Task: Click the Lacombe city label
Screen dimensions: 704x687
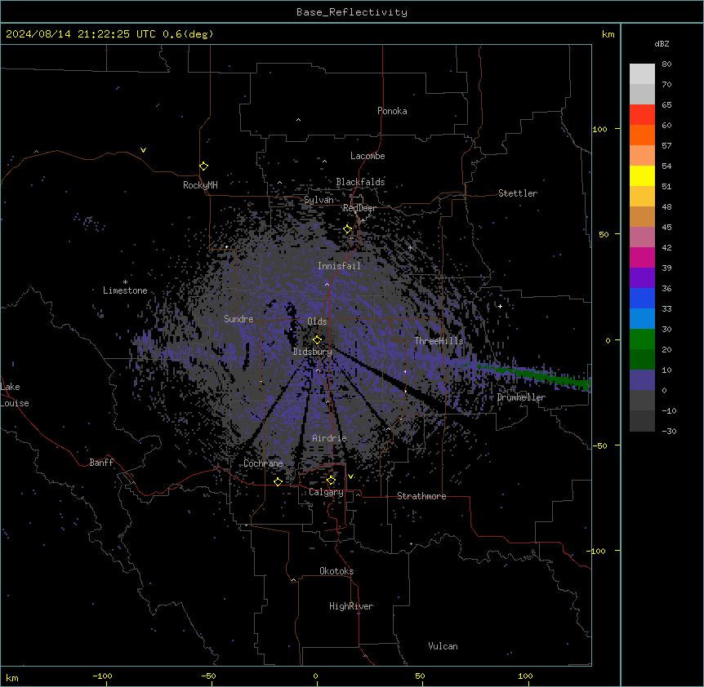Action: tap(368, 156)
